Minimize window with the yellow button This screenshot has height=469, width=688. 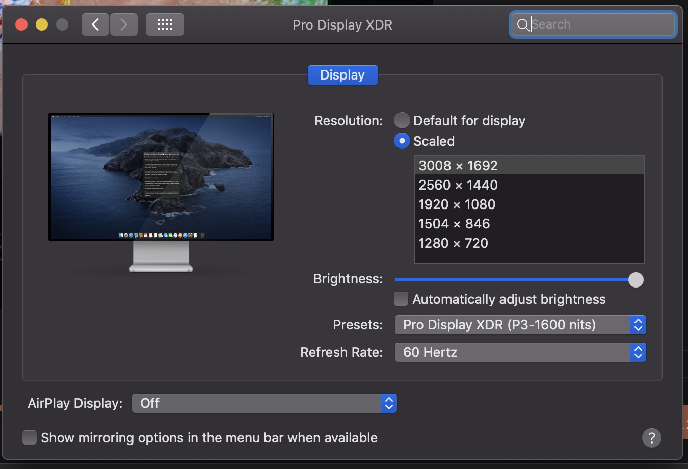[x=42, y=24]
